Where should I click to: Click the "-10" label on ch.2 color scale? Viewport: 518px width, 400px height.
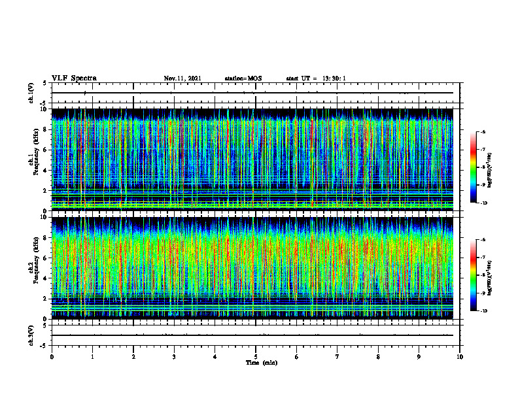[x=483, y=311]
